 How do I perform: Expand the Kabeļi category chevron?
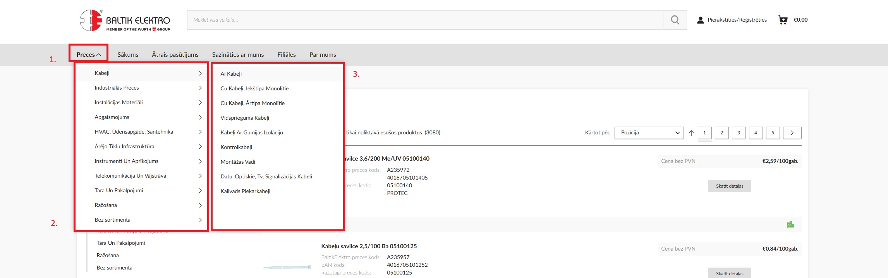(200, 73)
